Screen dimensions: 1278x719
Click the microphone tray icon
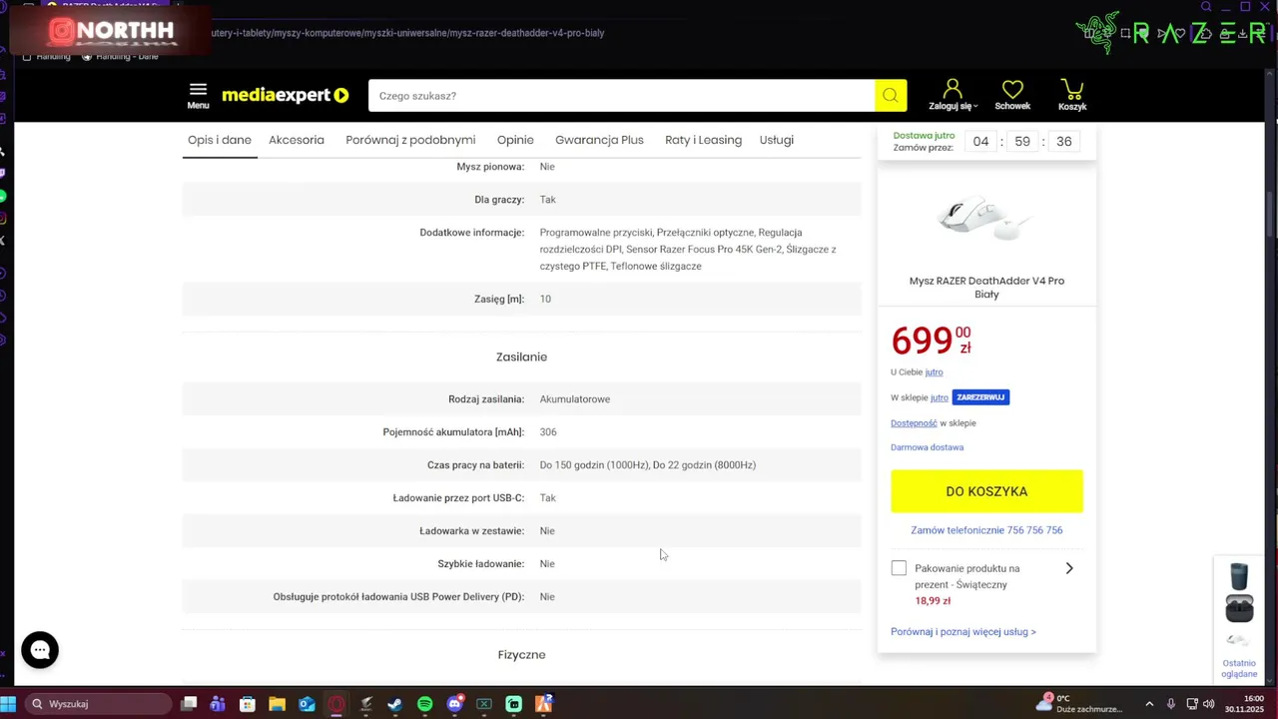point(1171,704)
